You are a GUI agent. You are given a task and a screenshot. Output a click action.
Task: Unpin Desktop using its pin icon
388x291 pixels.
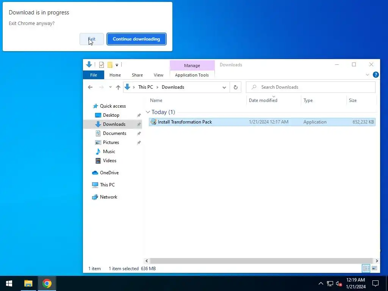pyautogui.click(x=139, y=115)
